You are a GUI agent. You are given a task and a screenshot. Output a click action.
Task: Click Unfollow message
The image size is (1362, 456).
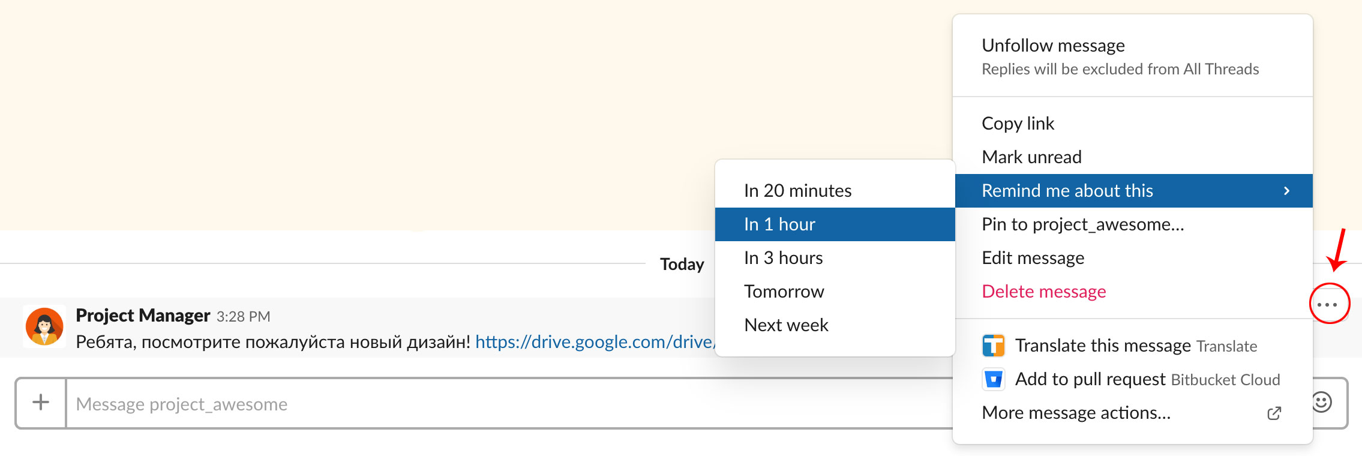pos(1053,46)
